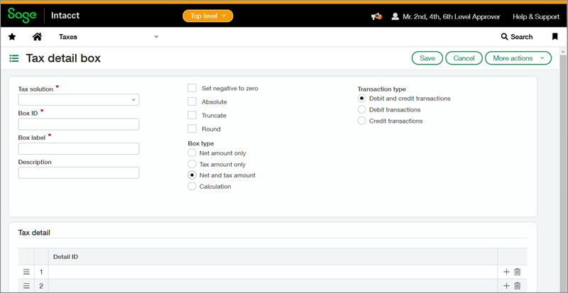Go to Home via house icon
The image size is (568, 293).
(x=37, y=37)
